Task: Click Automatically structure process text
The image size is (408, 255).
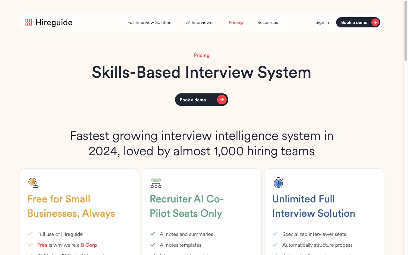Action: (317, 245)
